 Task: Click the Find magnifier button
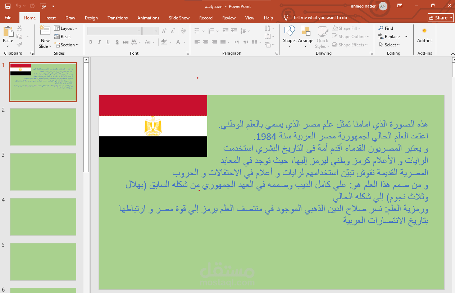tap(386, 28)
